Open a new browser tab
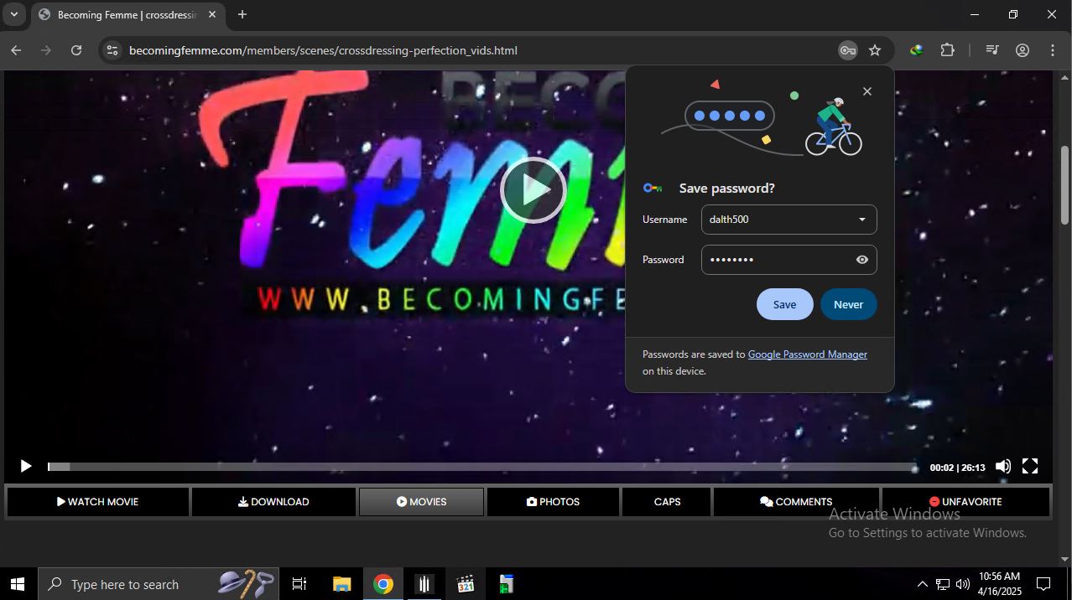The image size is (1072, 600). pos(242,14)
